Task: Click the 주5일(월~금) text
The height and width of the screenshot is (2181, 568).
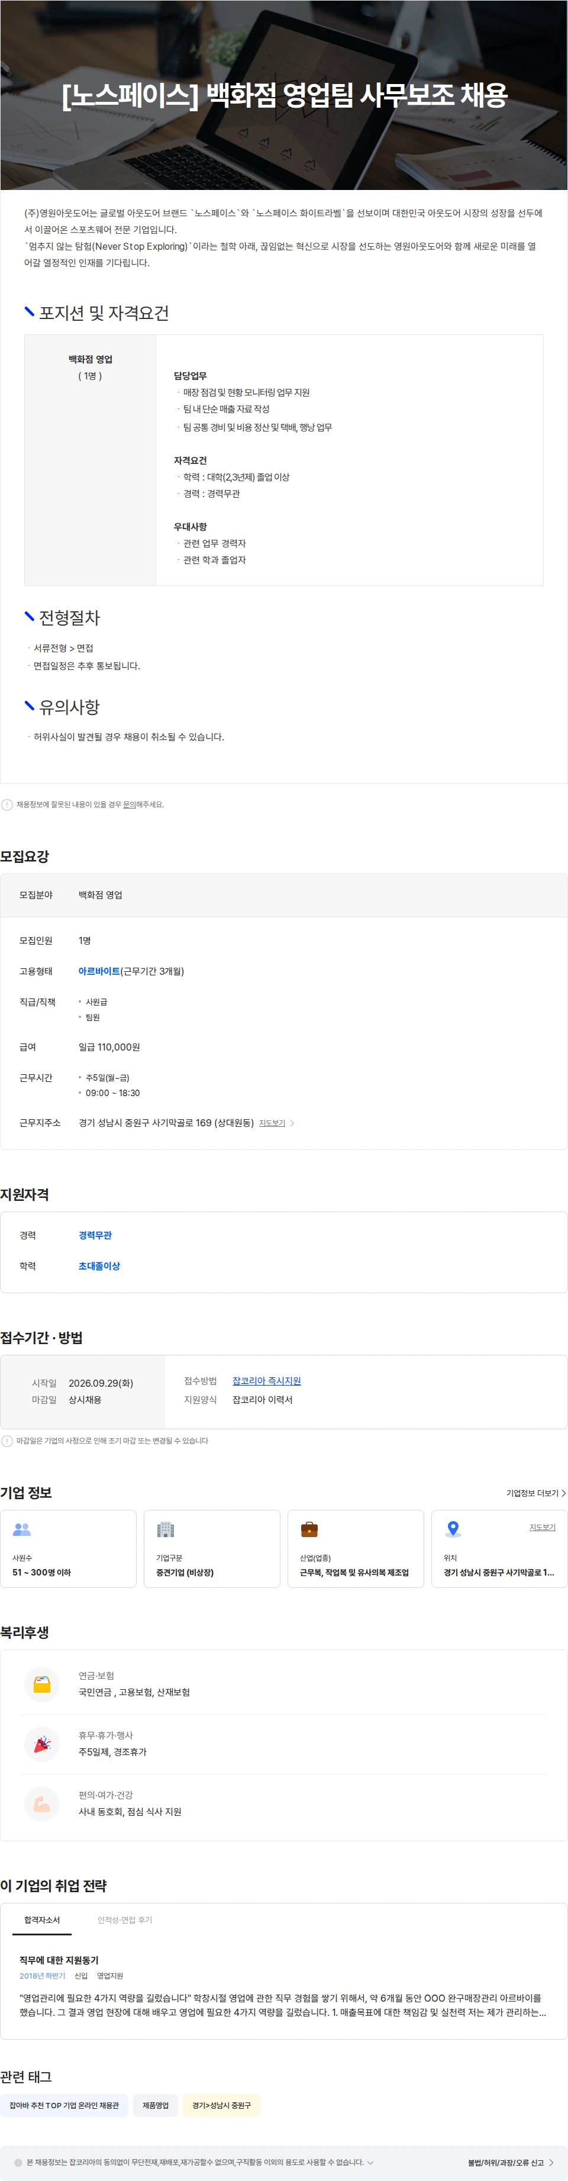Action: click(108, 1078)
